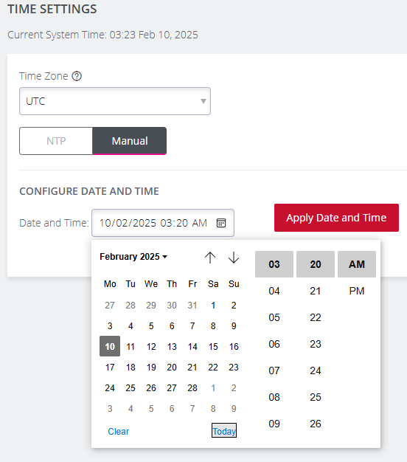
Task: Open the calendar picker icon in date field
Action: pos(221,223)
